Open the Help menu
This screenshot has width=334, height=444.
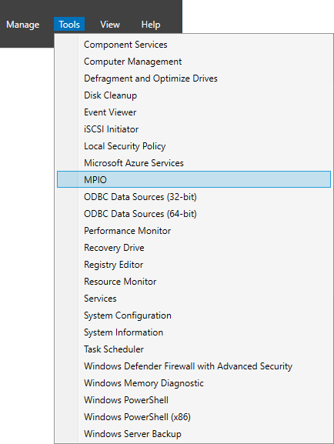pos(151,25)
